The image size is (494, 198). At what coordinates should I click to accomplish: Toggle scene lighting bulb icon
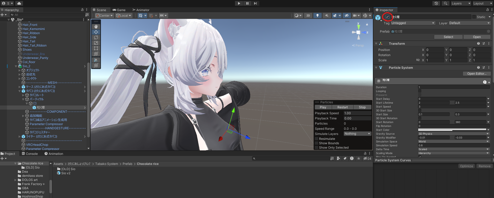(318, 16)
